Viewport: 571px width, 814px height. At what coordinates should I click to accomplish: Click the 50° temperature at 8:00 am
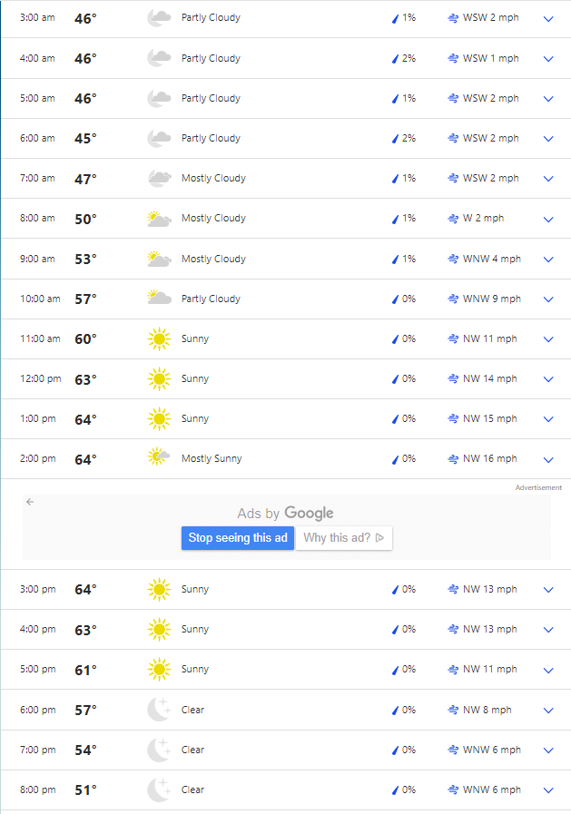85,219
